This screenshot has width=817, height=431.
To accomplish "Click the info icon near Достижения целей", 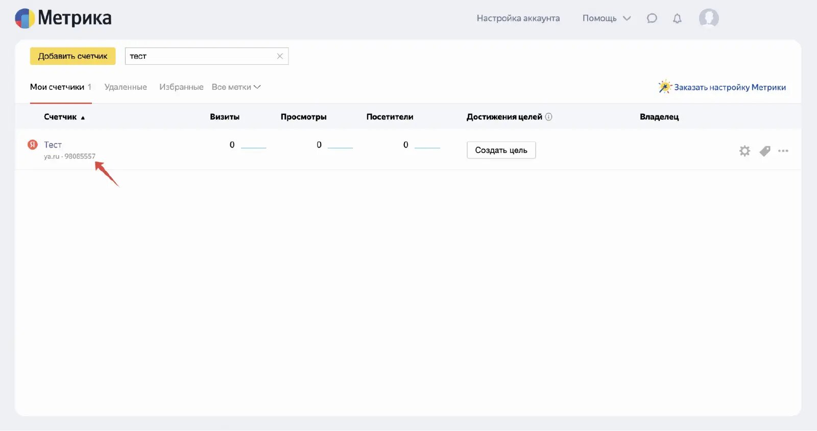I will (x=549, y=117).
